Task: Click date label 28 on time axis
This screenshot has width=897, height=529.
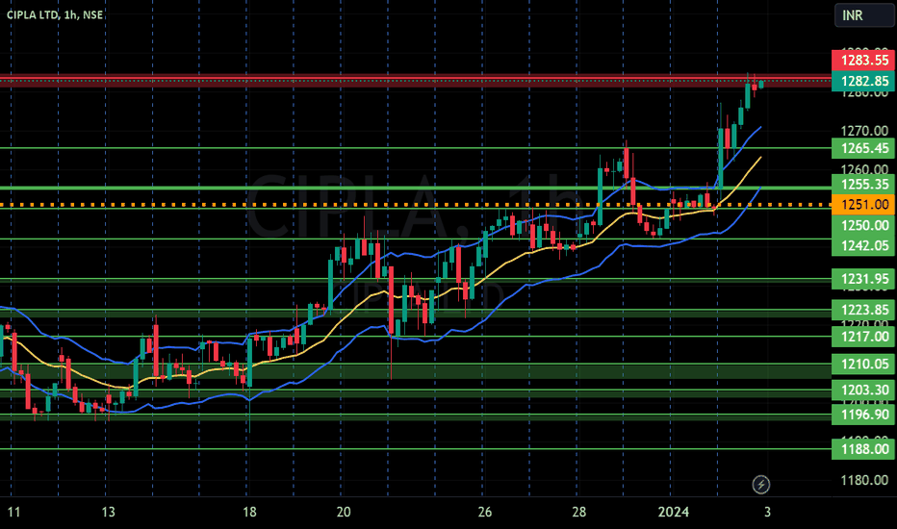Action: tap(578, 512)
